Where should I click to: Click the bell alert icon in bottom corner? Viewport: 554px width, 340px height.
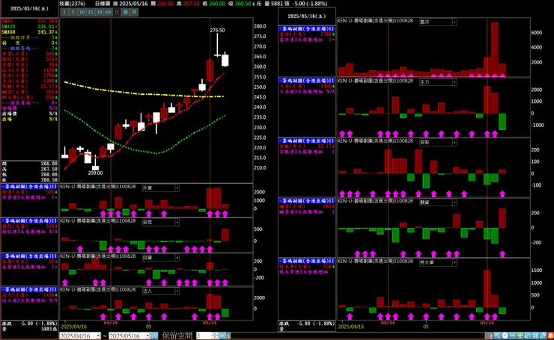(550, 336)
